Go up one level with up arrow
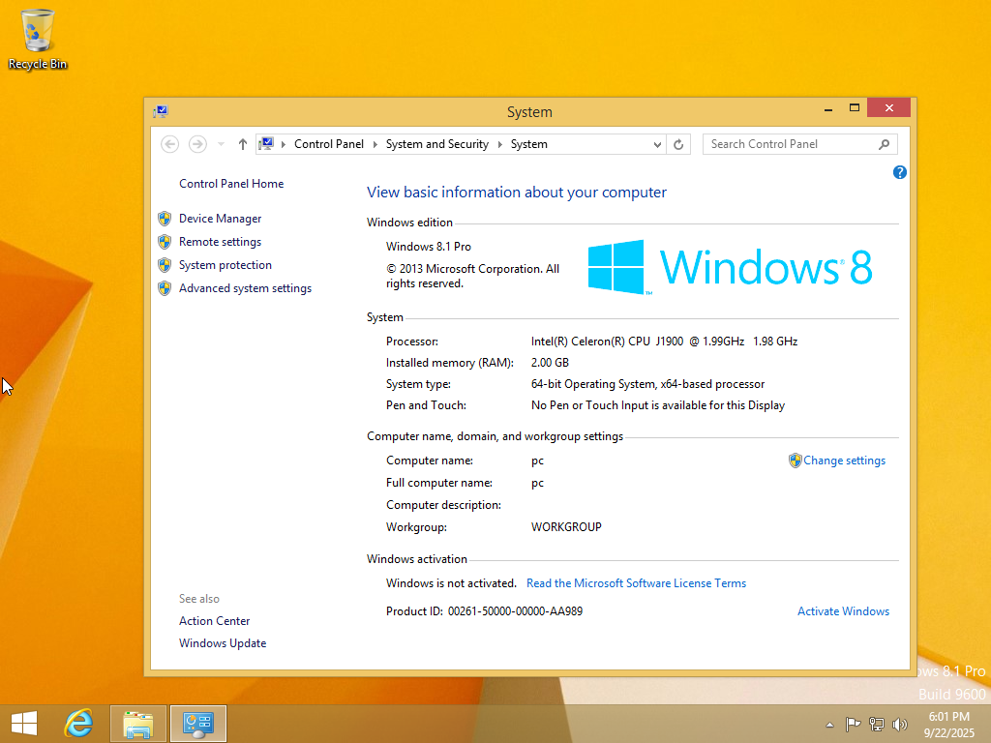 (242, 144)
